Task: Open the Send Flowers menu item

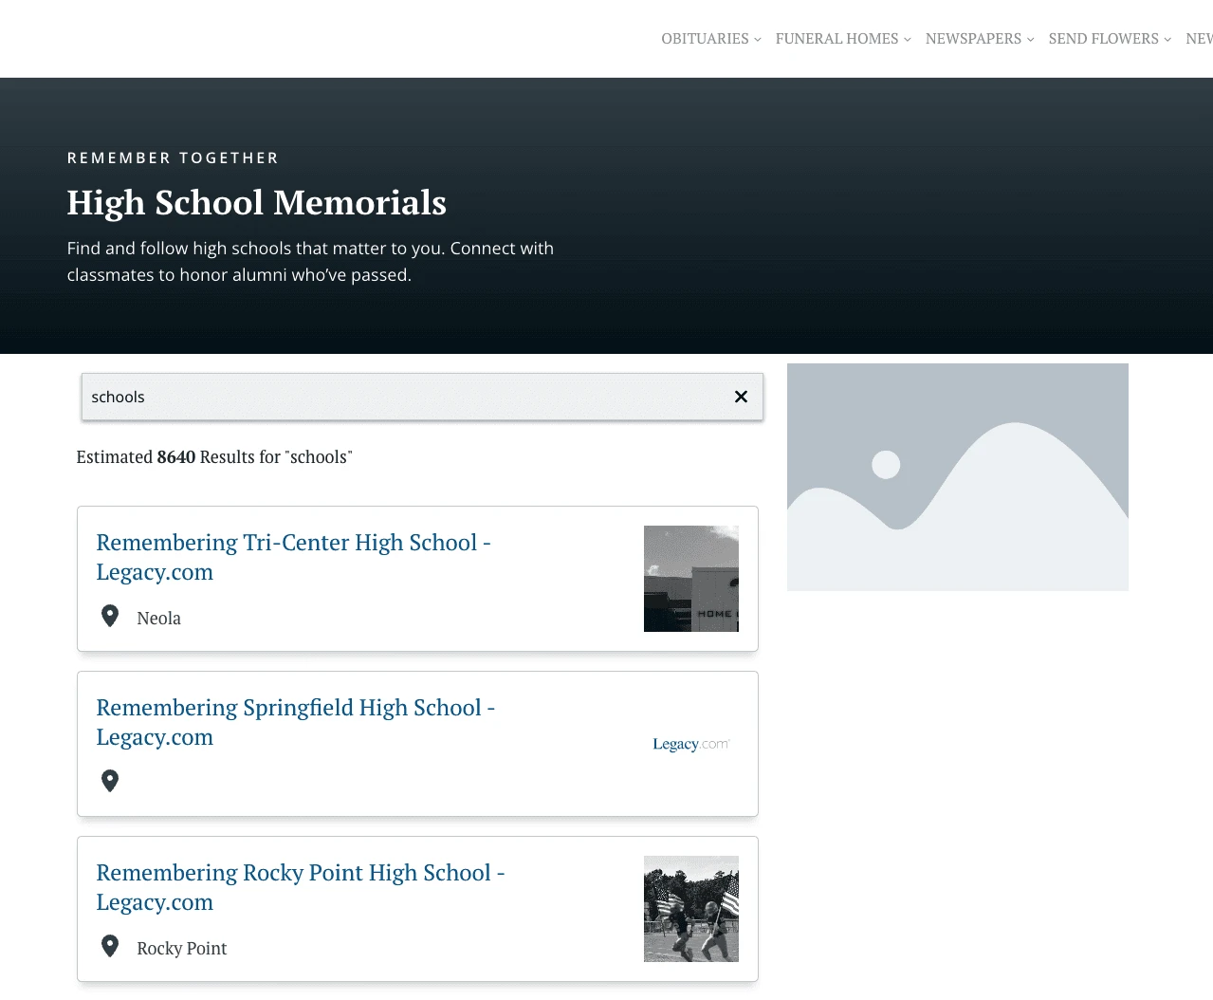Action: point(1103,39)
